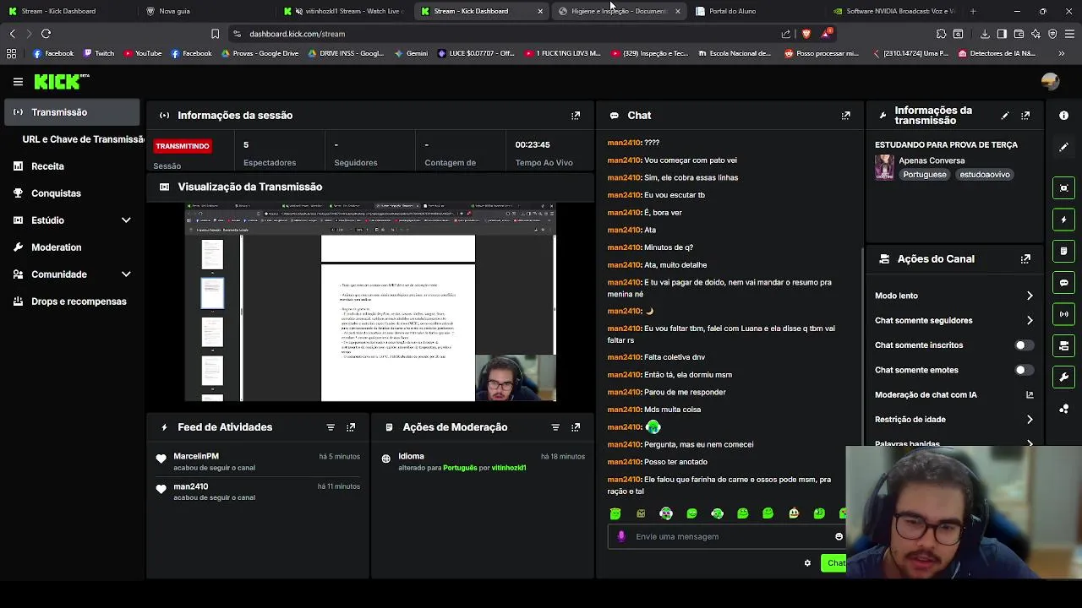
Task: Click the purple microphone icon in chat box
Action: click(621, 536)
